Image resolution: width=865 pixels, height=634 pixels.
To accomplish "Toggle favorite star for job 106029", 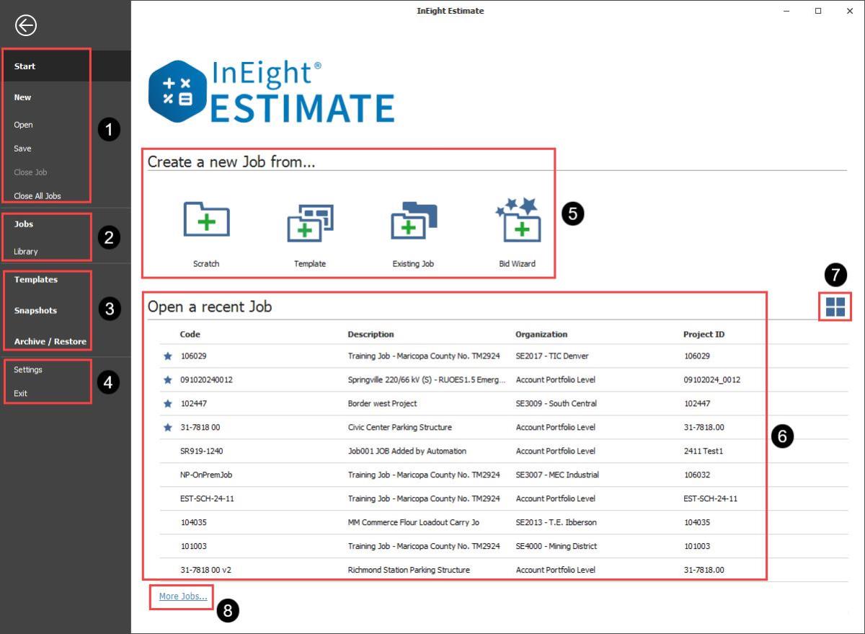I will [x=168, y=356].
